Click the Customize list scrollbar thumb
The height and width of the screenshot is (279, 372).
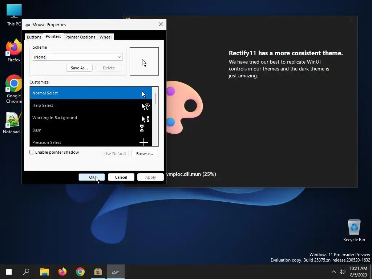click(155, 98)
